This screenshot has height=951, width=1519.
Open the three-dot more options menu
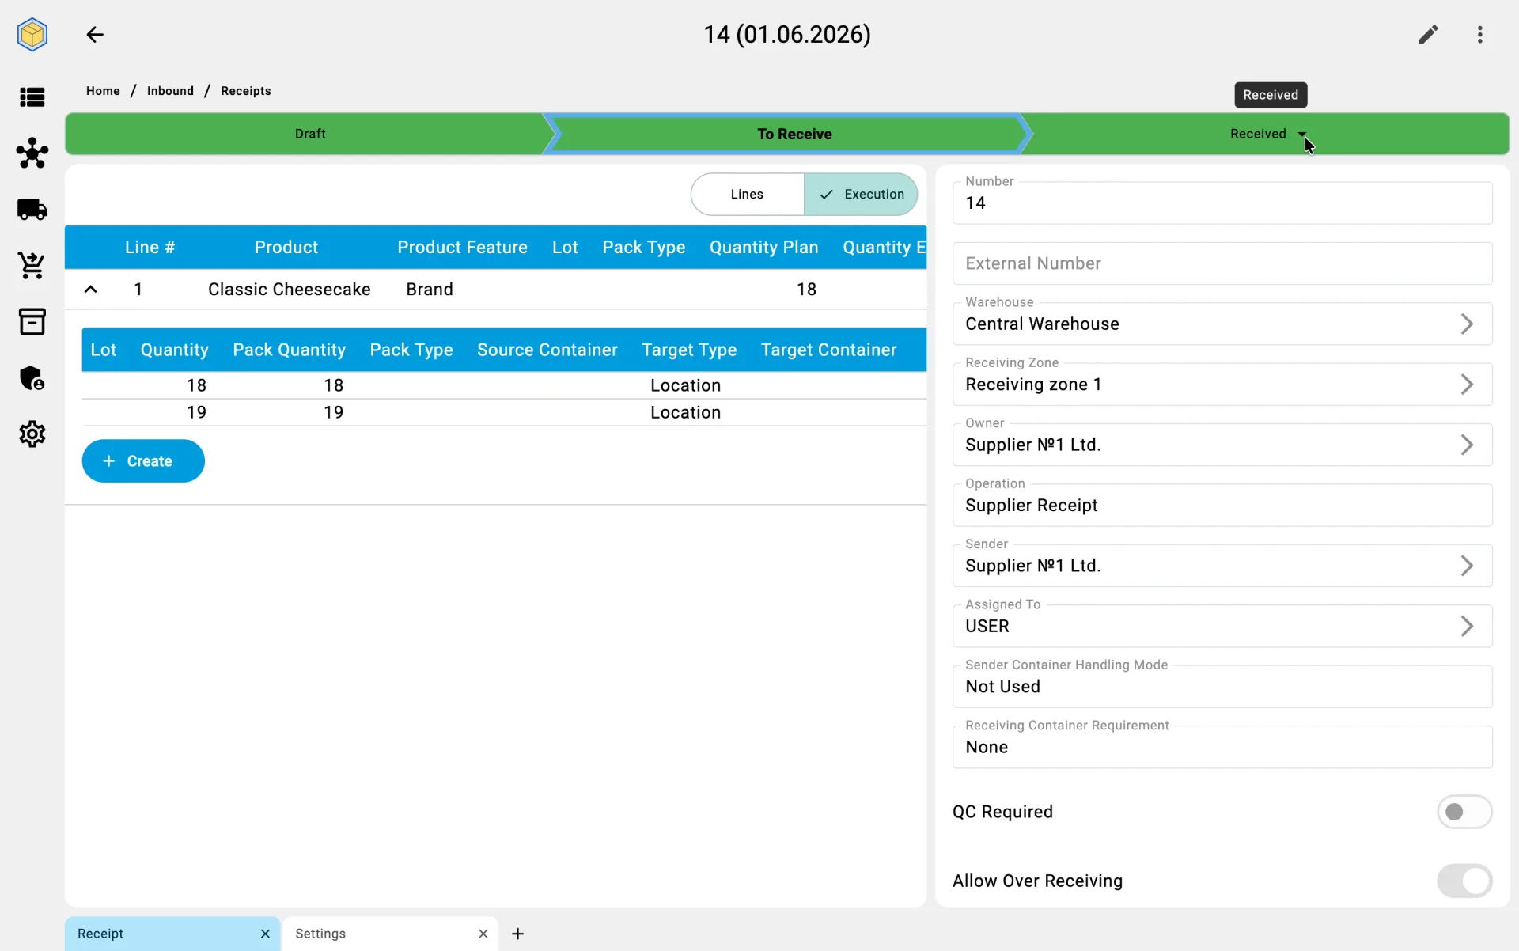tap(1480, 35)
